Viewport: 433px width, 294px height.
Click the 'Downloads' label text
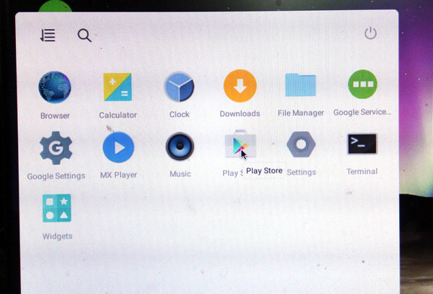[x=240, y=113]
